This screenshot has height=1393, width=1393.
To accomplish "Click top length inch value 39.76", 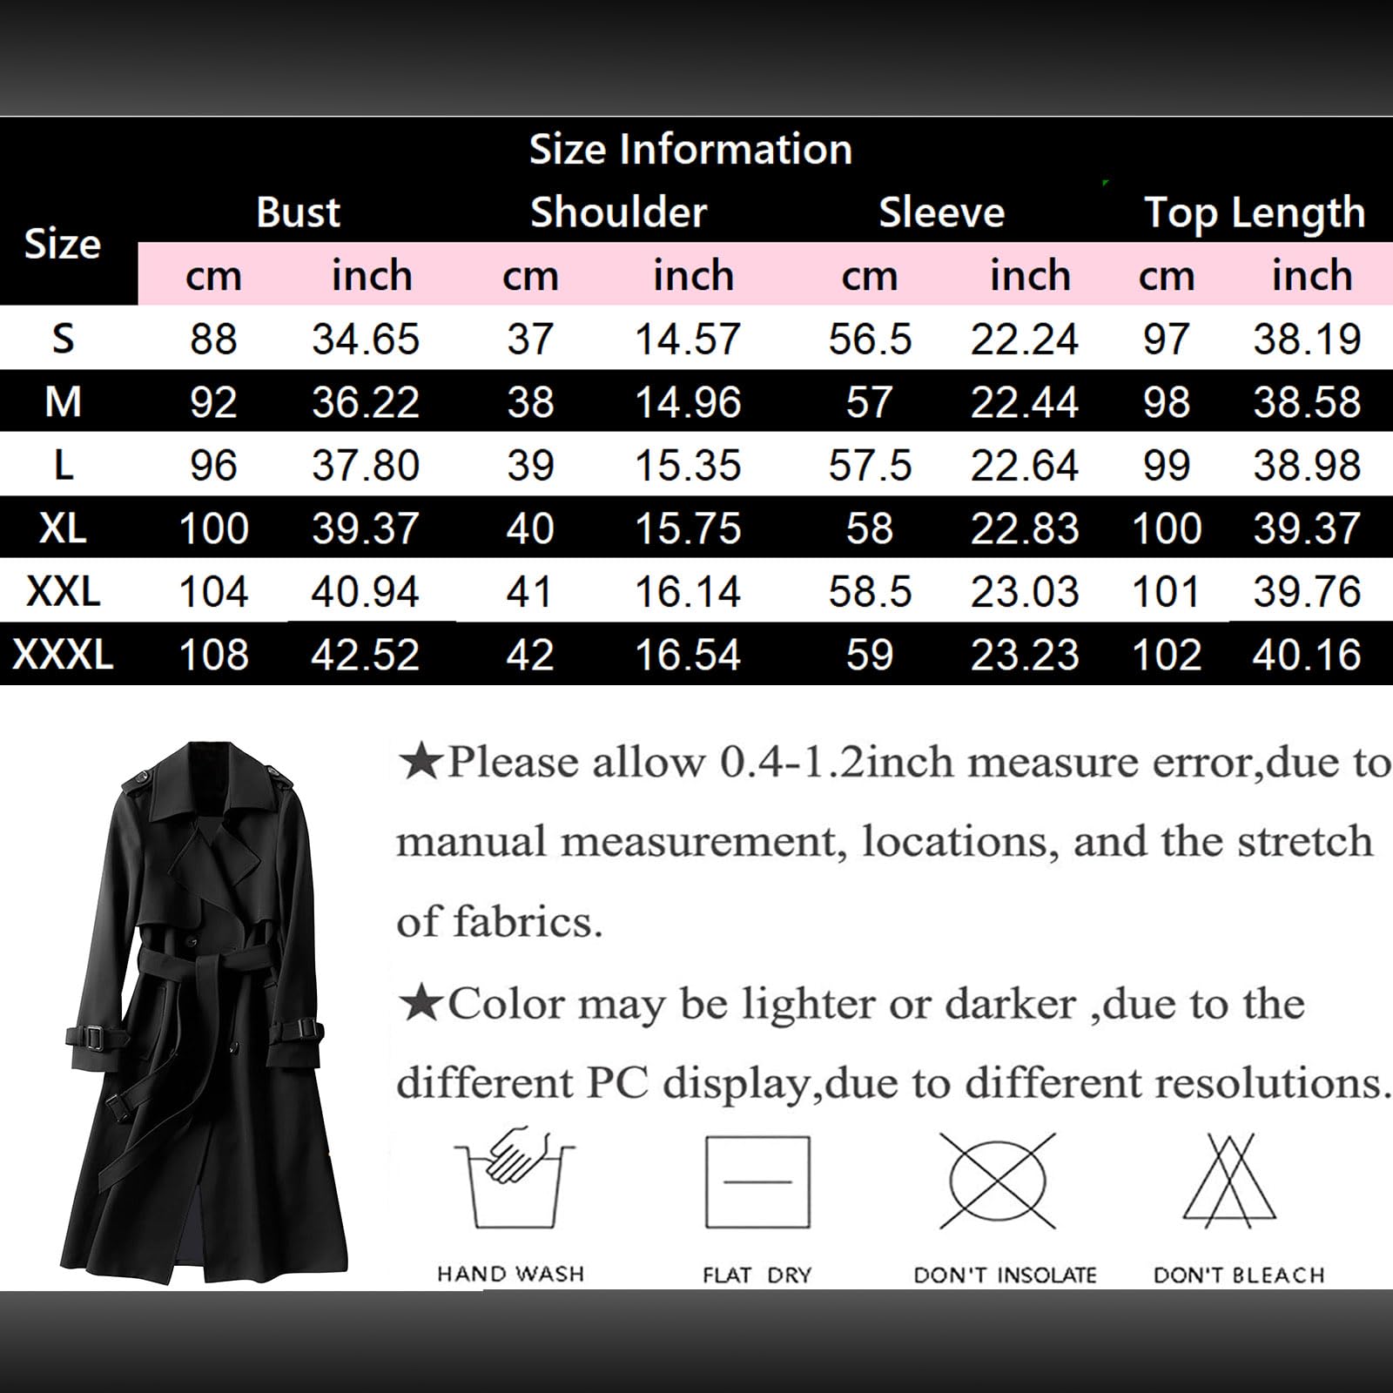I will (1307, 592).
